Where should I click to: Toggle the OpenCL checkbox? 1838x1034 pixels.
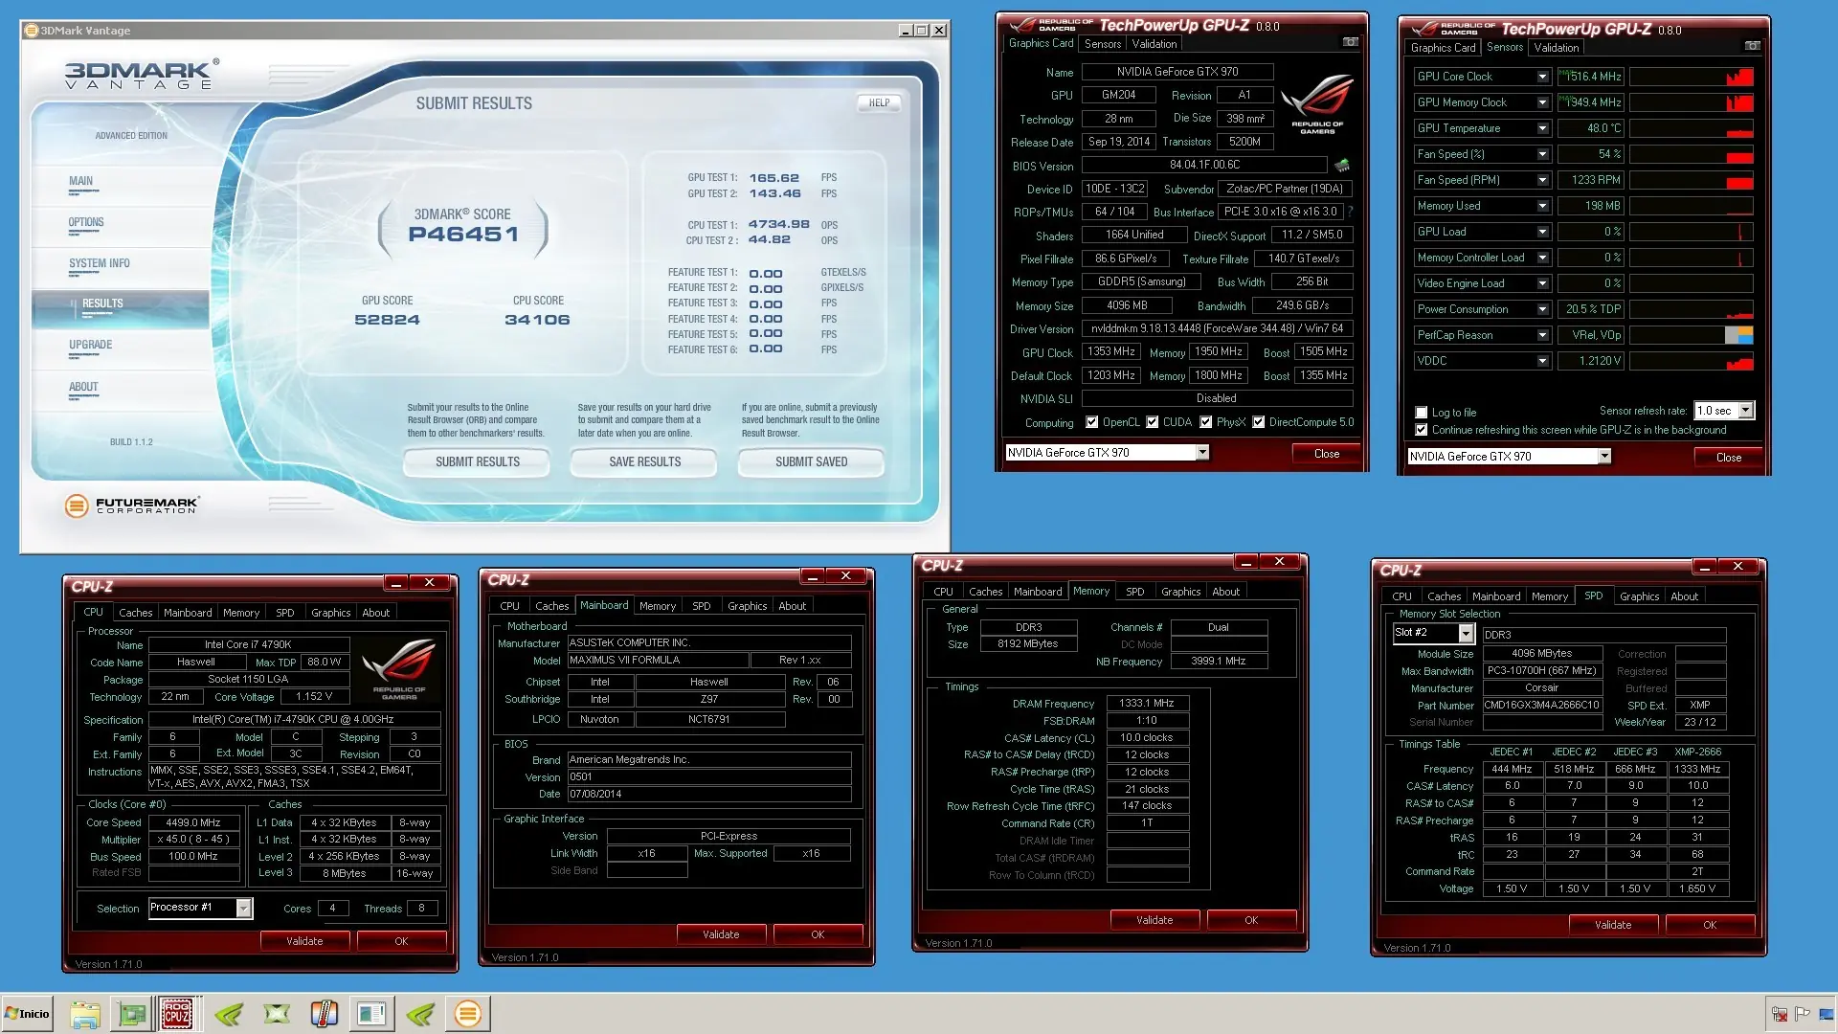(1091, 422)
